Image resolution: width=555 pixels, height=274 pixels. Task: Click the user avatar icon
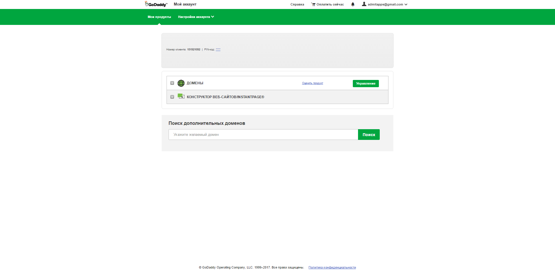[x=364, y=4]
